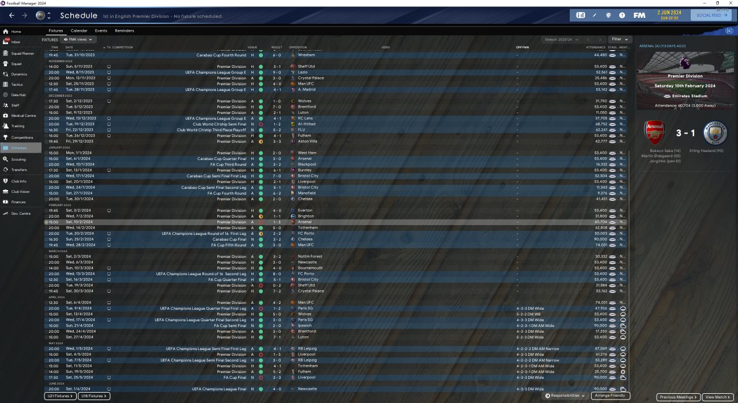Open the FM menu logo
Viewport: 738px width, 403px height.
(x=639, y=16)
